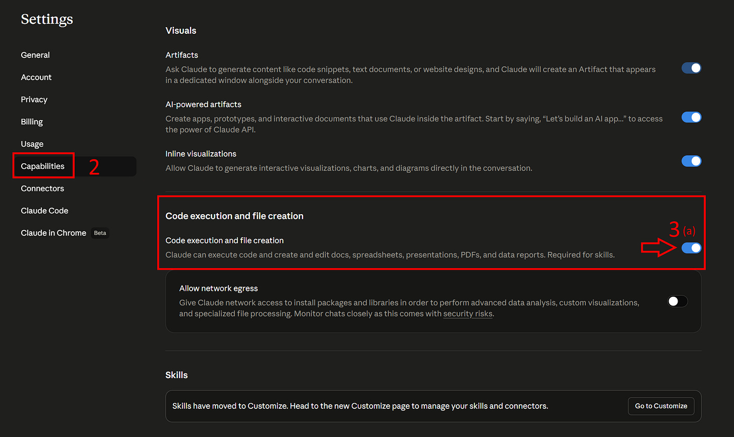
Task: Open the Billing section
Action: [32, 121]
